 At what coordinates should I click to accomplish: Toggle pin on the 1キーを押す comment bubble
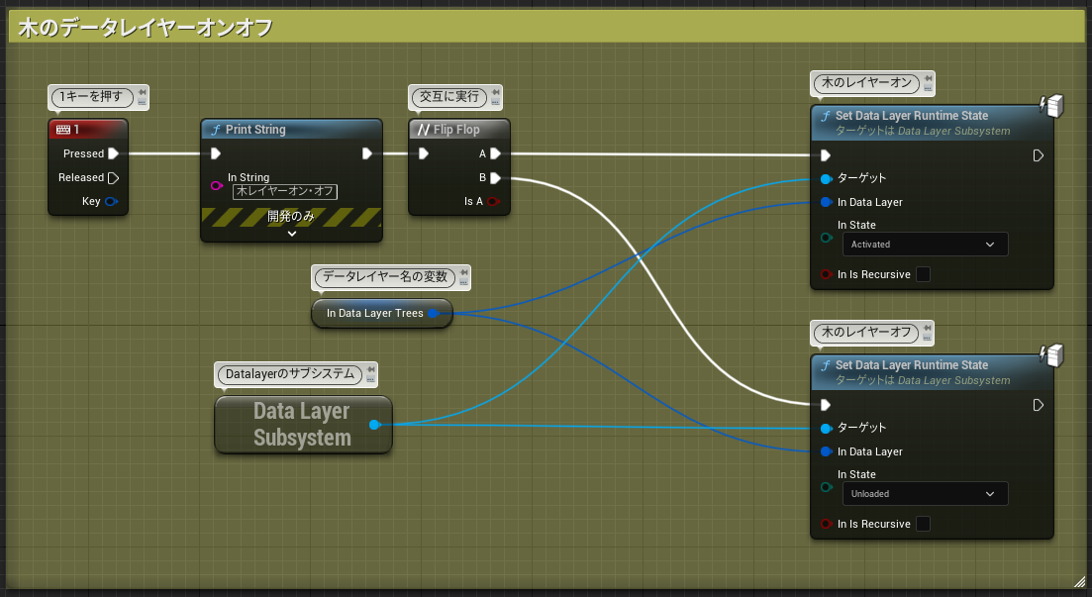coord(143,92)
